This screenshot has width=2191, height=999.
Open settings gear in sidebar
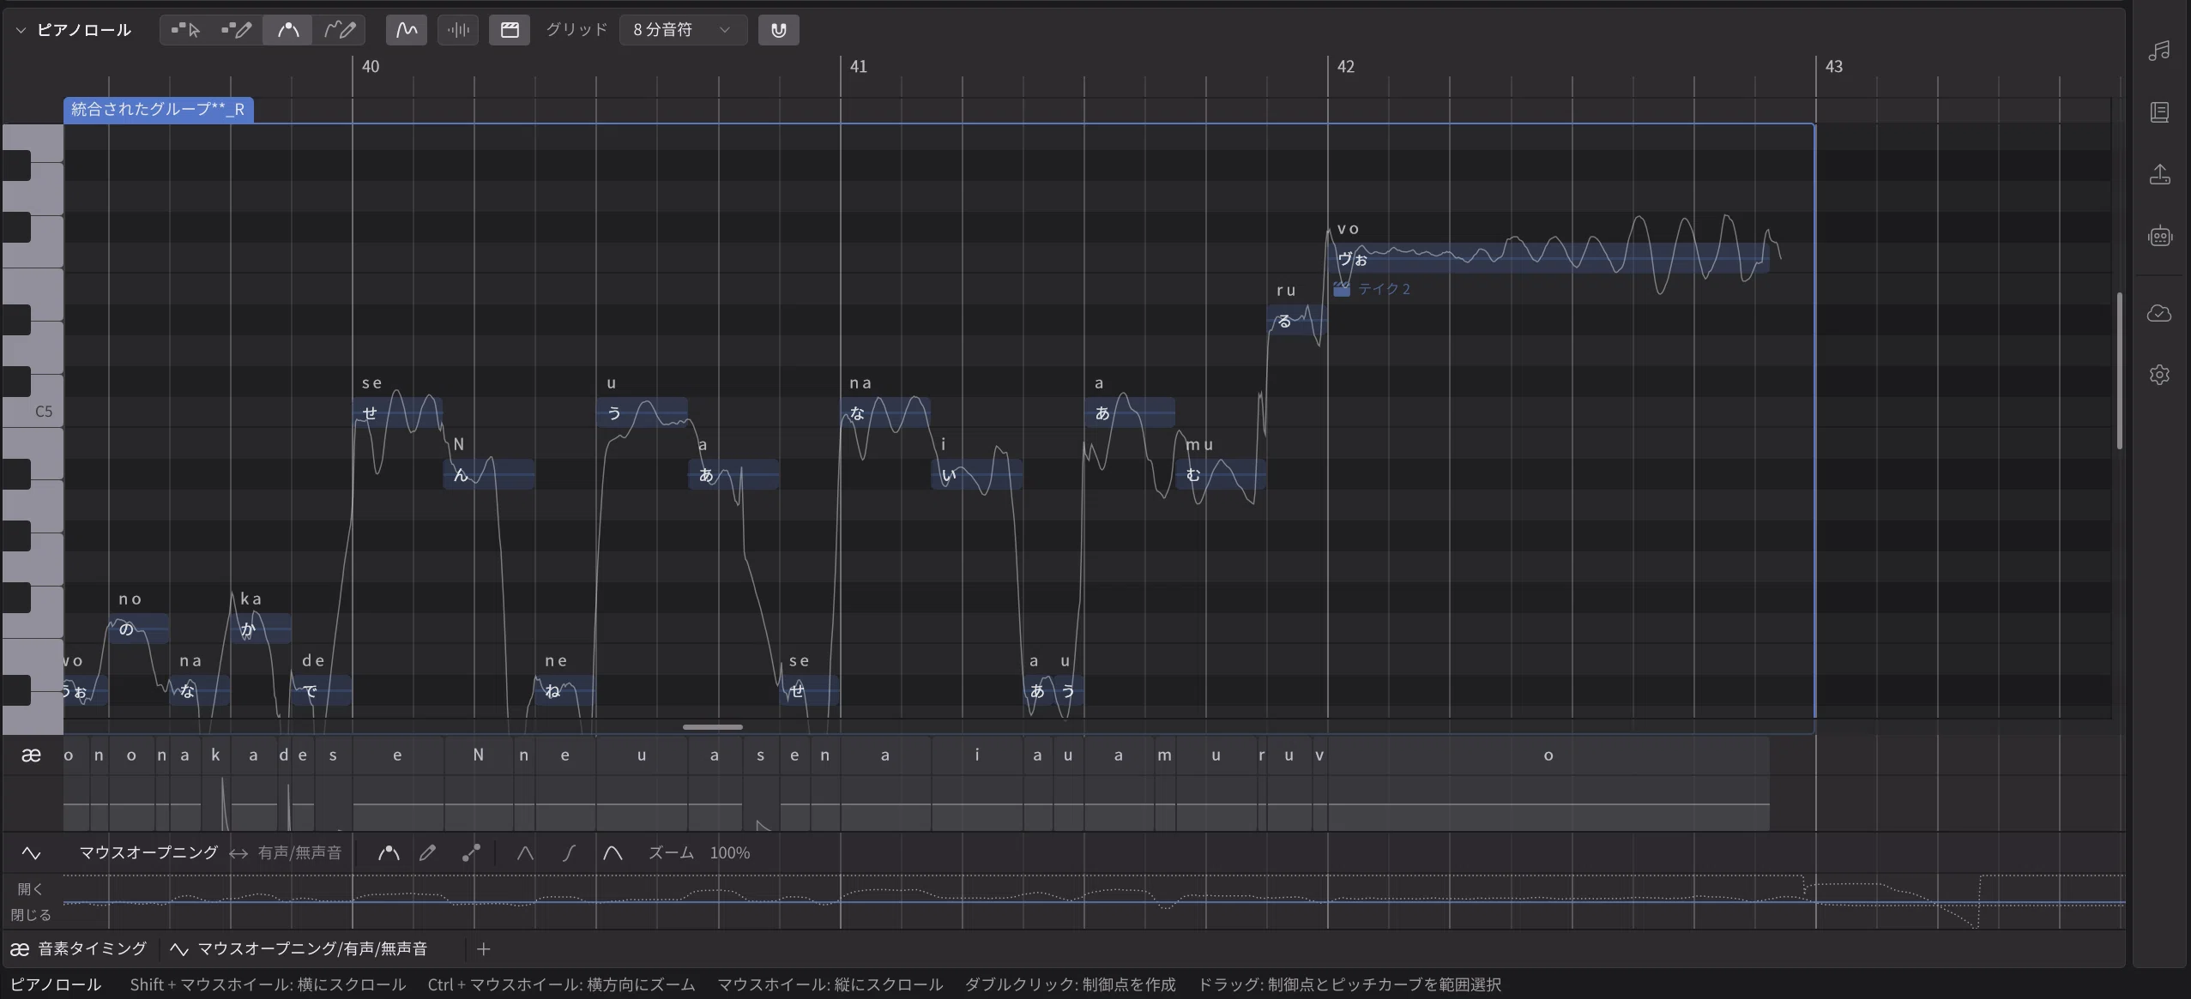[2160, 375]
